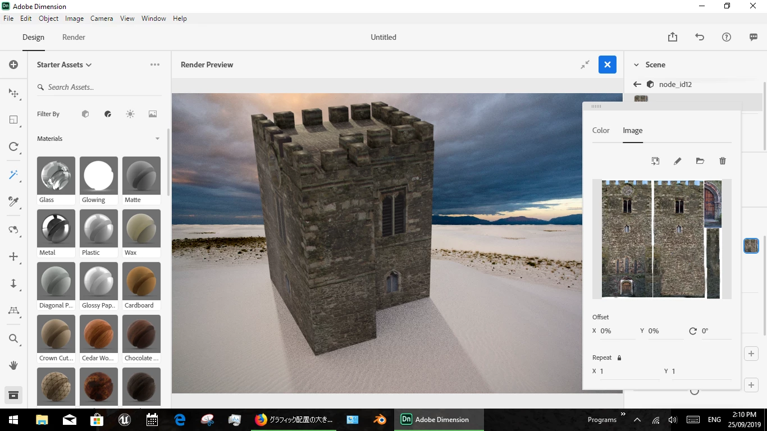Select the Zoom magnifier tool

pyautogui.click(x=13, y=338)
